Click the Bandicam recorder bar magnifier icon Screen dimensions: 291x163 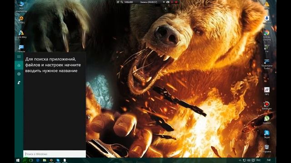click(x=122, y=2)
